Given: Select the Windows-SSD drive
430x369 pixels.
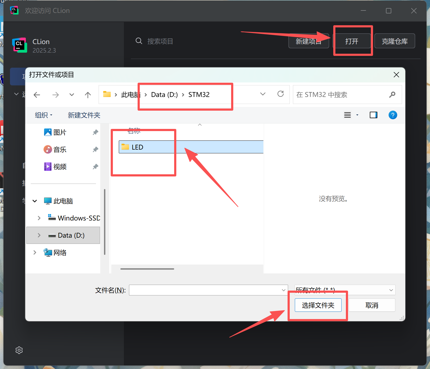Looking at the screenshot, I should coord(74,218).
